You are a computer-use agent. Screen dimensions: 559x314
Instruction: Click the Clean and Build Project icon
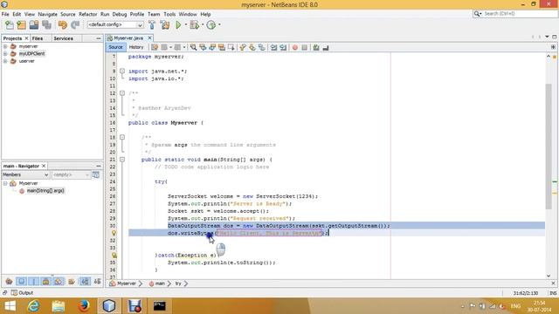click(x=165, y=25)
